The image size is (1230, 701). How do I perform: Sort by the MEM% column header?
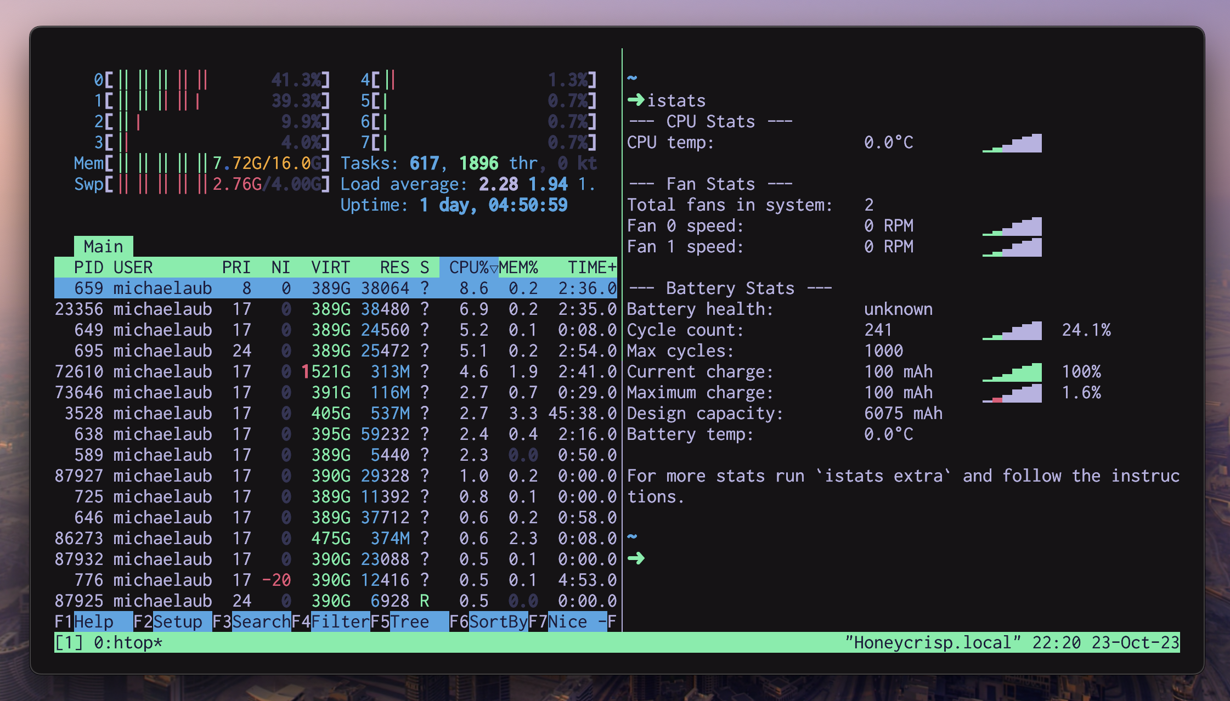tap(518, 267)
